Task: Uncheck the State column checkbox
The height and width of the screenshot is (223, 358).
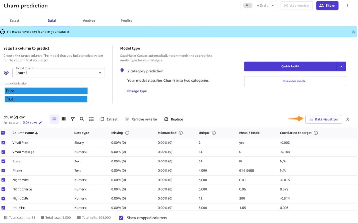Action: coord(3,161)
